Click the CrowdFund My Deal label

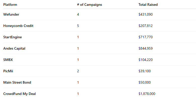click(x=20, y=94)
